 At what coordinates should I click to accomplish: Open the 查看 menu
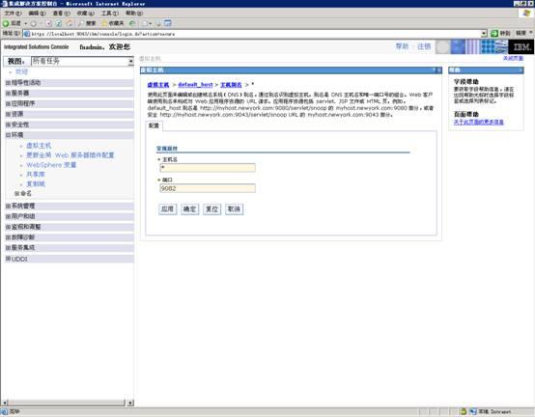[x=61, y=14]
